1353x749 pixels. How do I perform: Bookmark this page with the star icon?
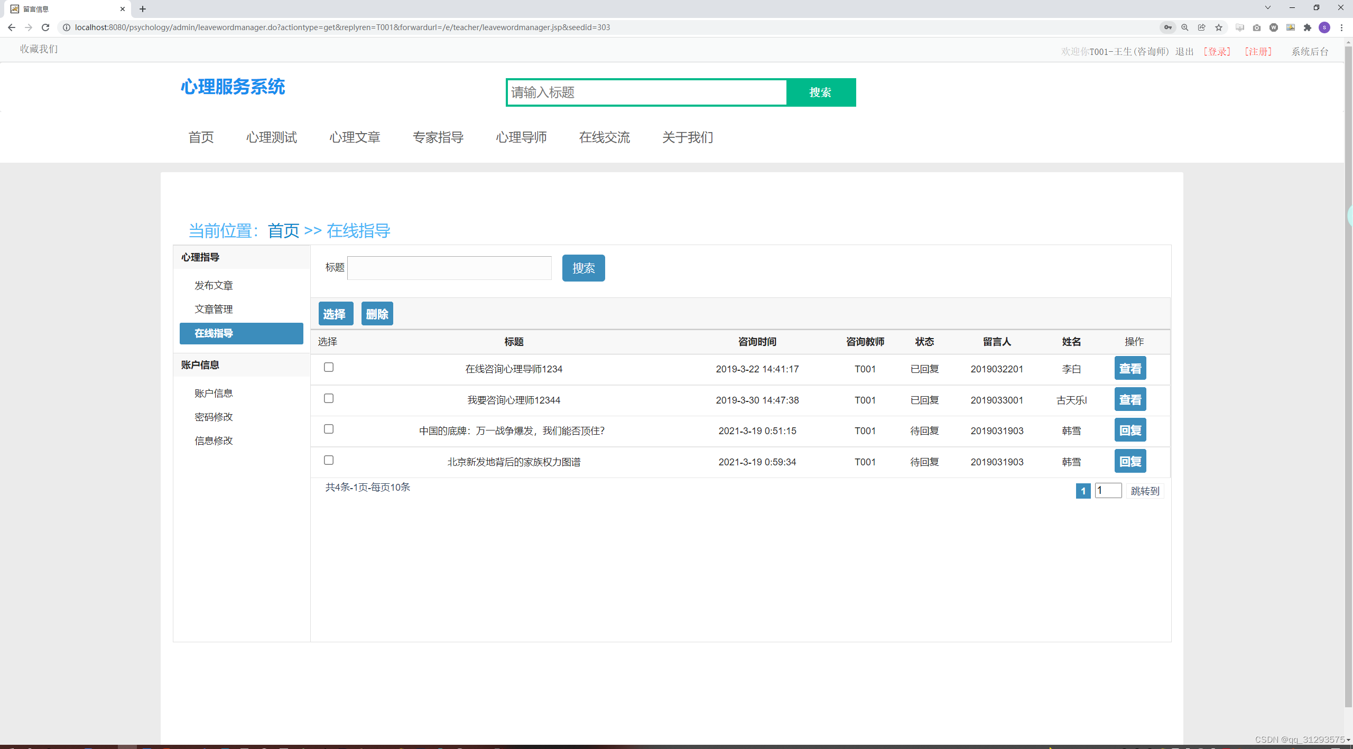click(x=1219, y=27)
